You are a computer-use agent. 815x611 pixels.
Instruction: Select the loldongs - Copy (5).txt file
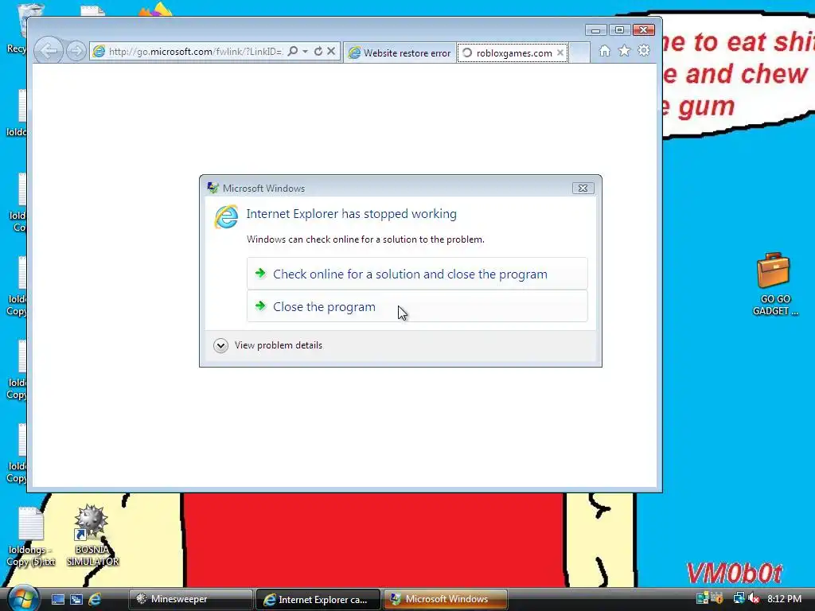coord(31,536)
